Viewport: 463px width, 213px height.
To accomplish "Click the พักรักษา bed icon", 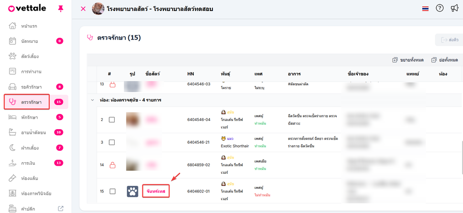I will [x=13, y=117].
